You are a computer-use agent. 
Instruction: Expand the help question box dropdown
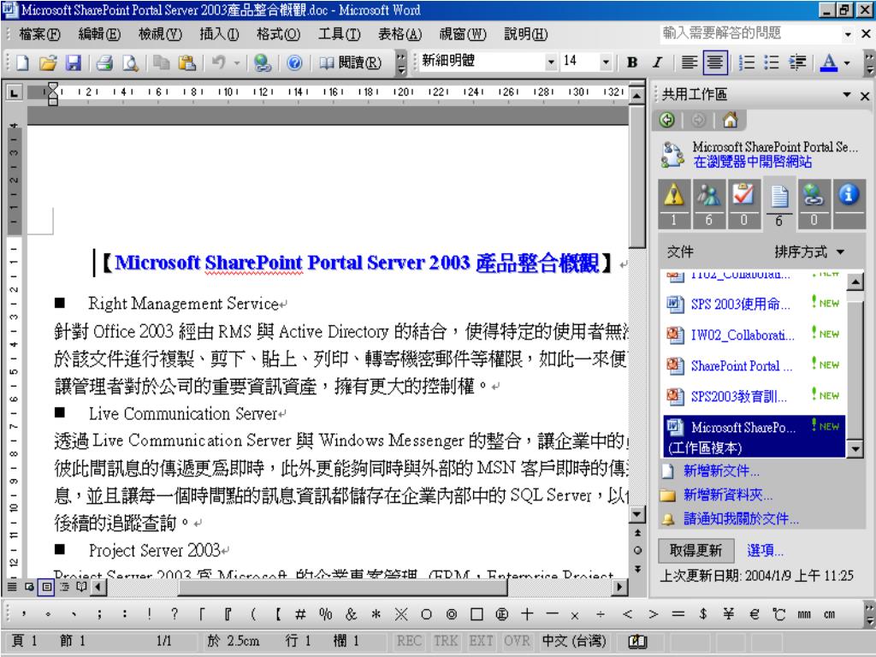click(x=848, y=34)
